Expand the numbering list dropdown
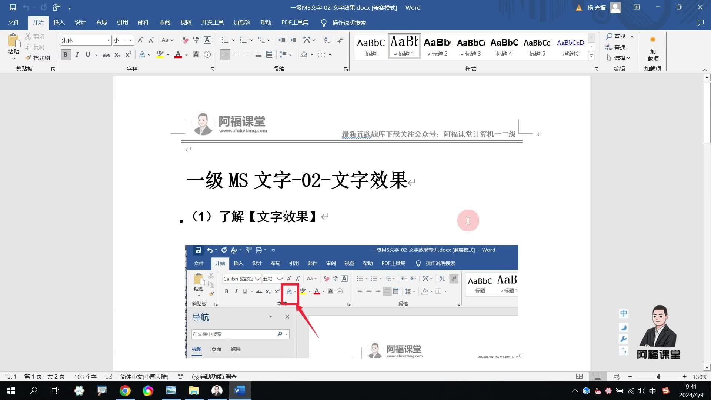This screenshot has width=711, height=400. click(251, 40)
